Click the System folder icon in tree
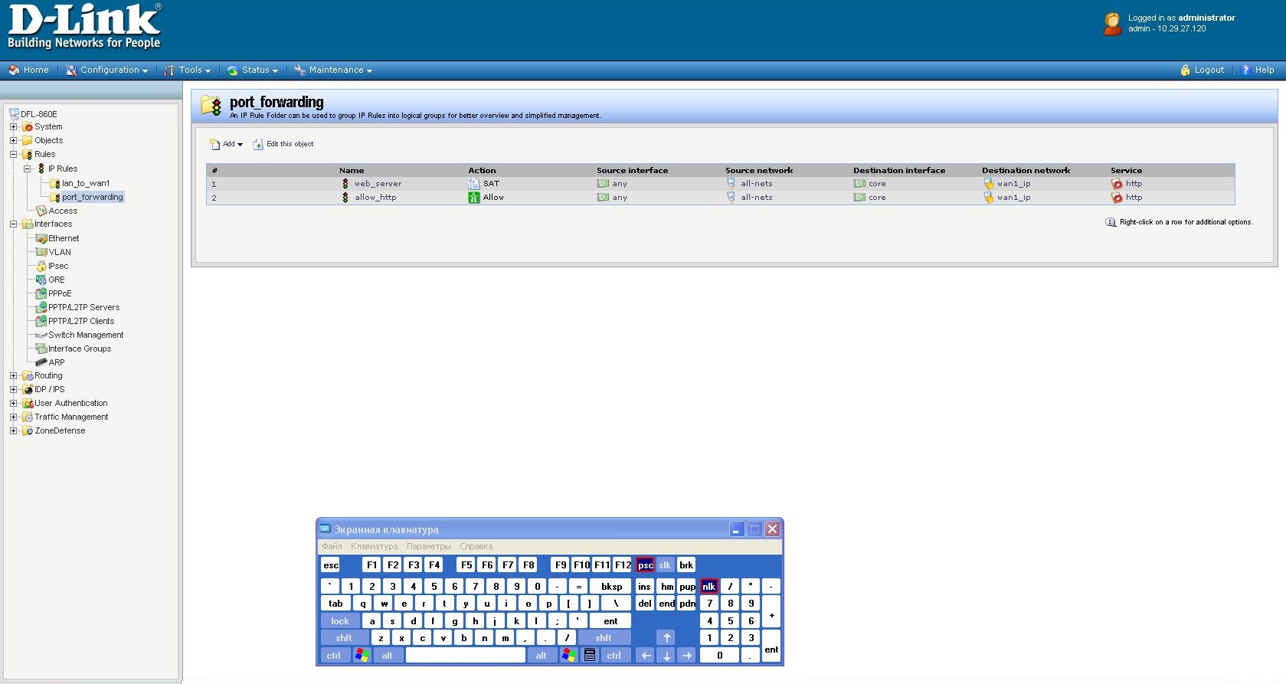Screen dimensions: 1286x684 (28, 127)
